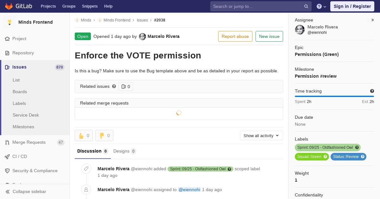Open Milestones in the sidebar

(23, 127)
